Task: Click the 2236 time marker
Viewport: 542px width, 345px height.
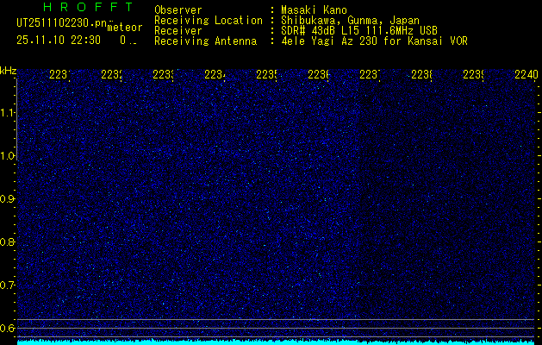Action: point(318,74)
